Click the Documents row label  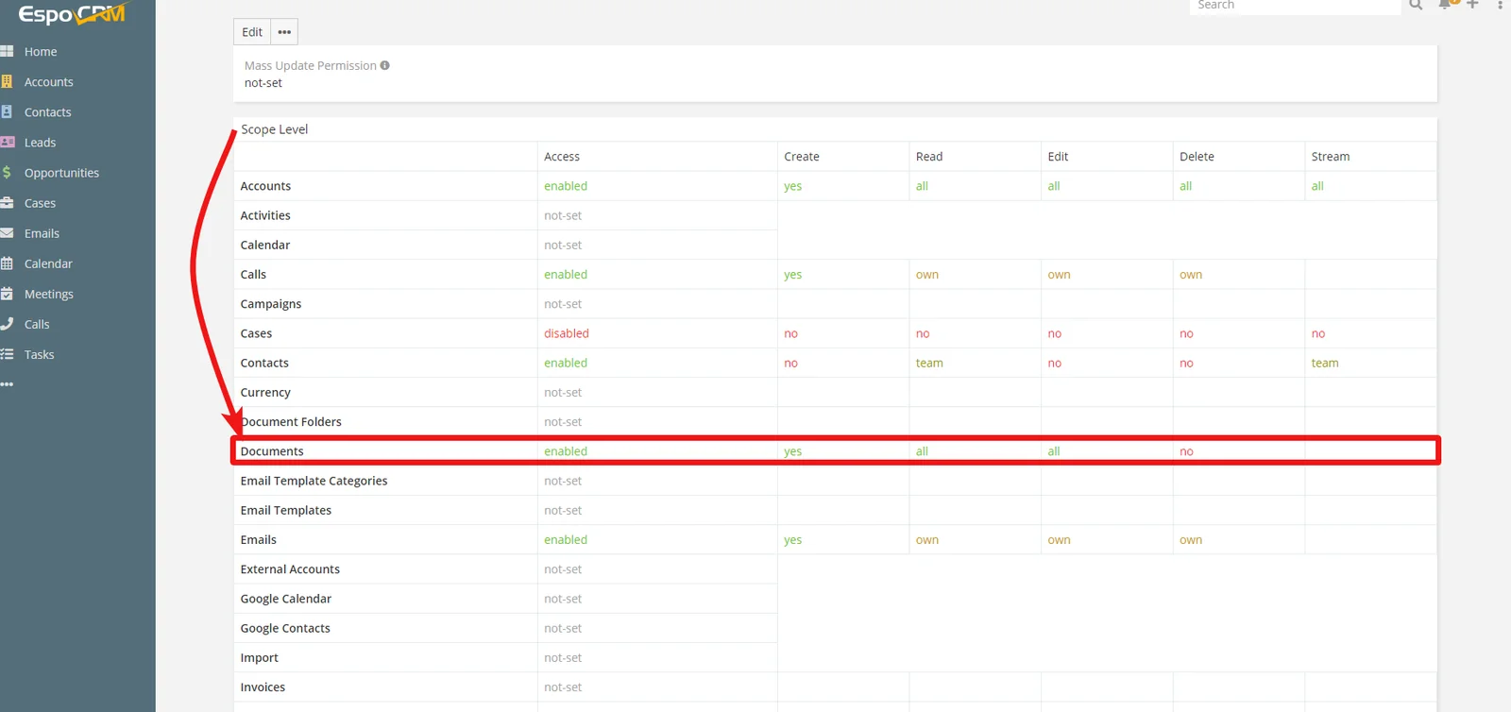tap(272, 451)
